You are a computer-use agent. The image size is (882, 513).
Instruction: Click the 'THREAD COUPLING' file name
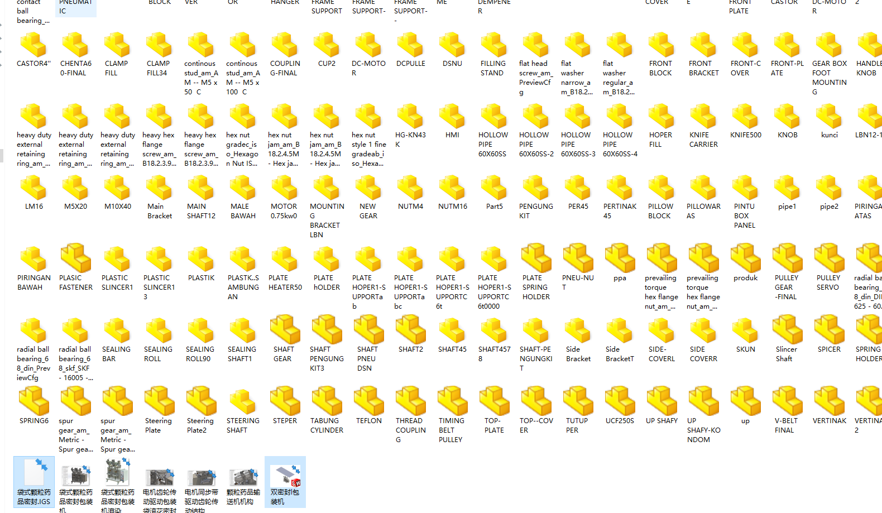(410, 430)
